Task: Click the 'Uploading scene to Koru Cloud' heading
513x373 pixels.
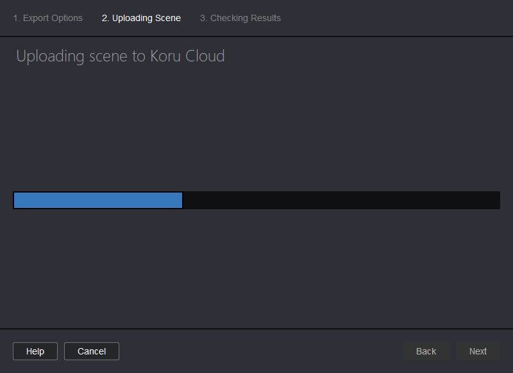Action: click(x=120, y=56)
